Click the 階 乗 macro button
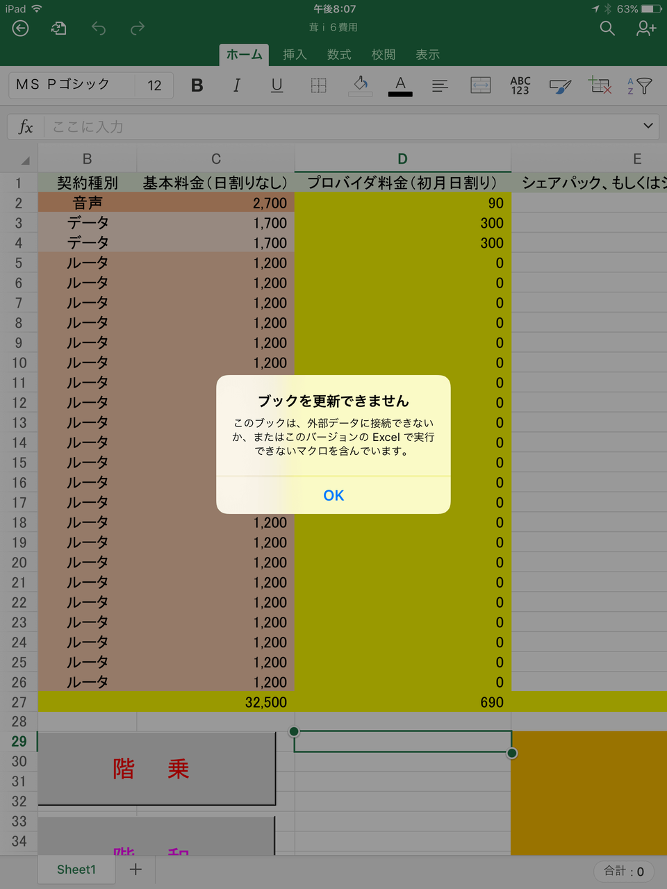The height and width of the screenshot is (889, 667). click(x=157, y=769)
